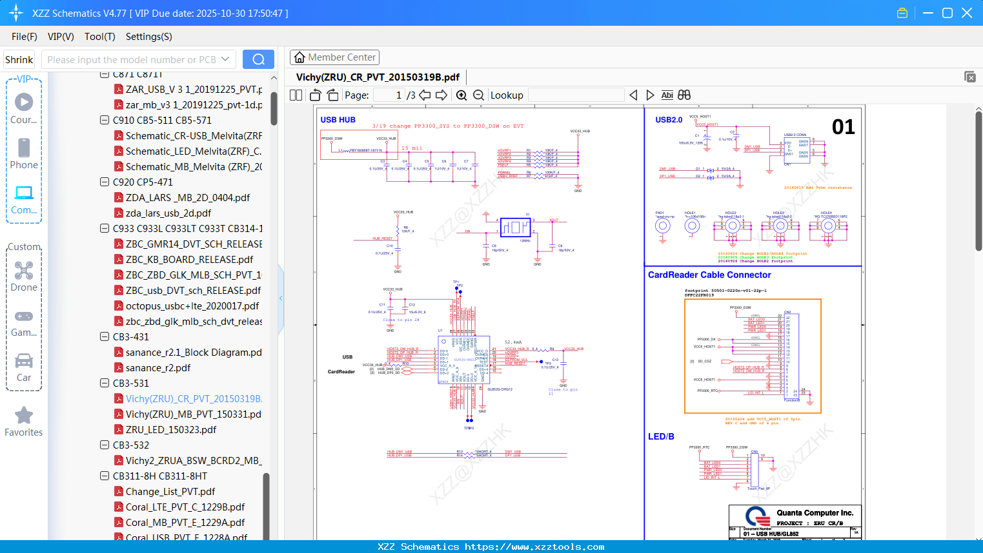Rotate the page clockwise
This screenshot has width=983, height=553.
click(332, 95)
